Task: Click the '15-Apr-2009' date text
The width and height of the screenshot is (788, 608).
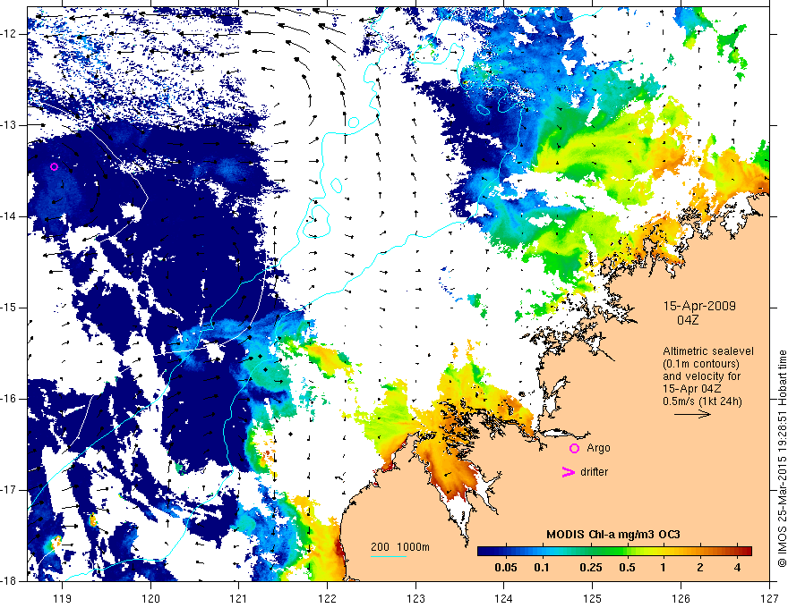Action: (699, 306)
